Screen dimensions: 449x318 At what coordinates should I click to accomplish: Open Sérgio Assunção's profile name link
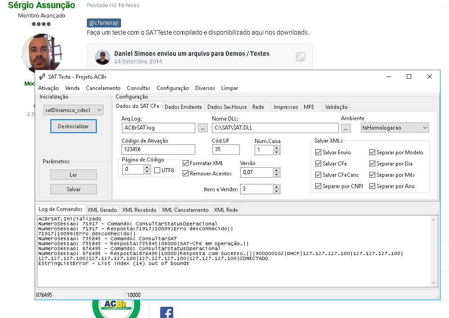41,5
